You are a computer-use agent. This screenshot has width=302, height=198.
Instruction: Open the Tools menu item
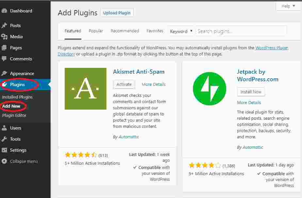15,139
